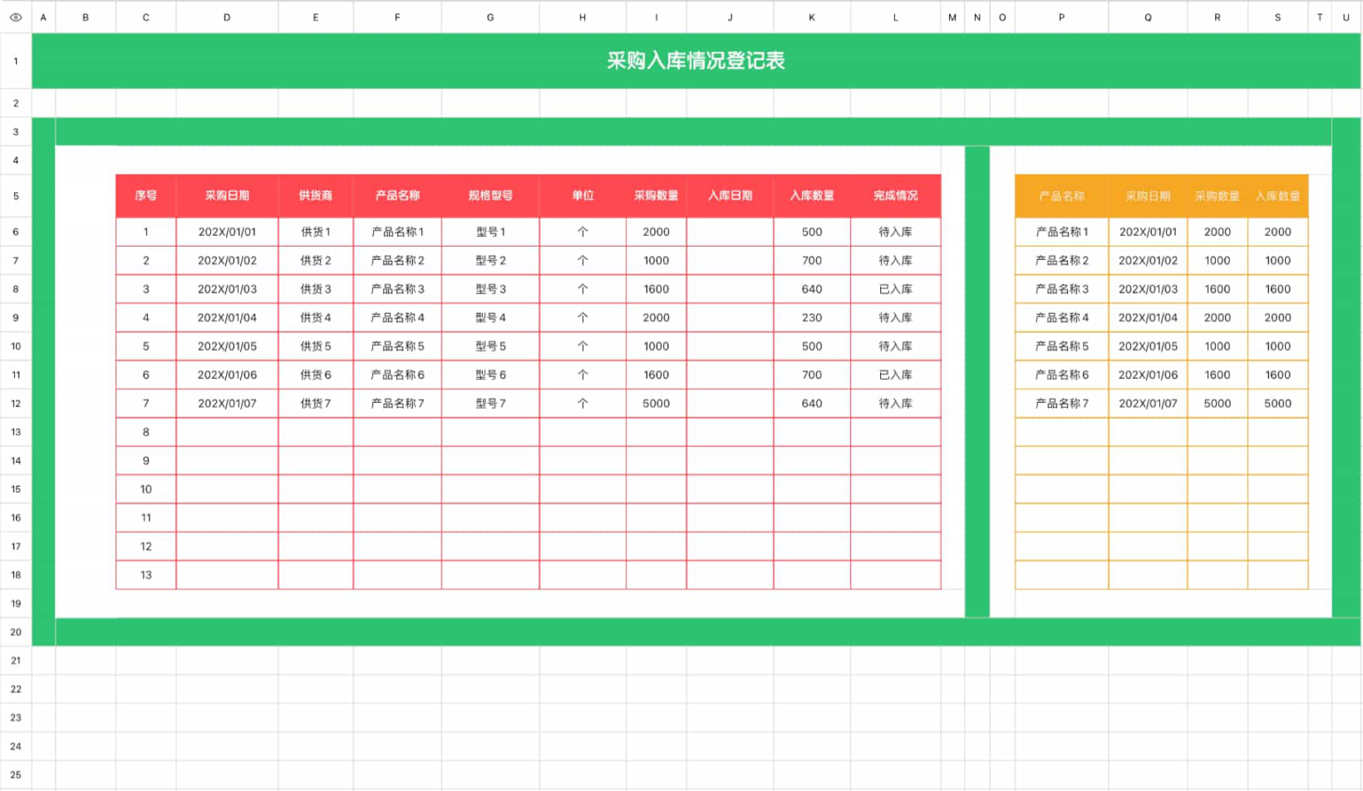
Task: Select 产品名称7 in the orange table
Action: (1061, 403)
